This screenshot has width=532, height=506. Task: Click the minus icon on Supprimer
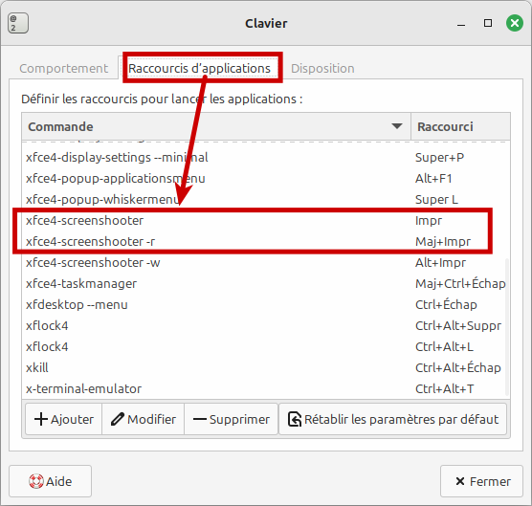200,420
